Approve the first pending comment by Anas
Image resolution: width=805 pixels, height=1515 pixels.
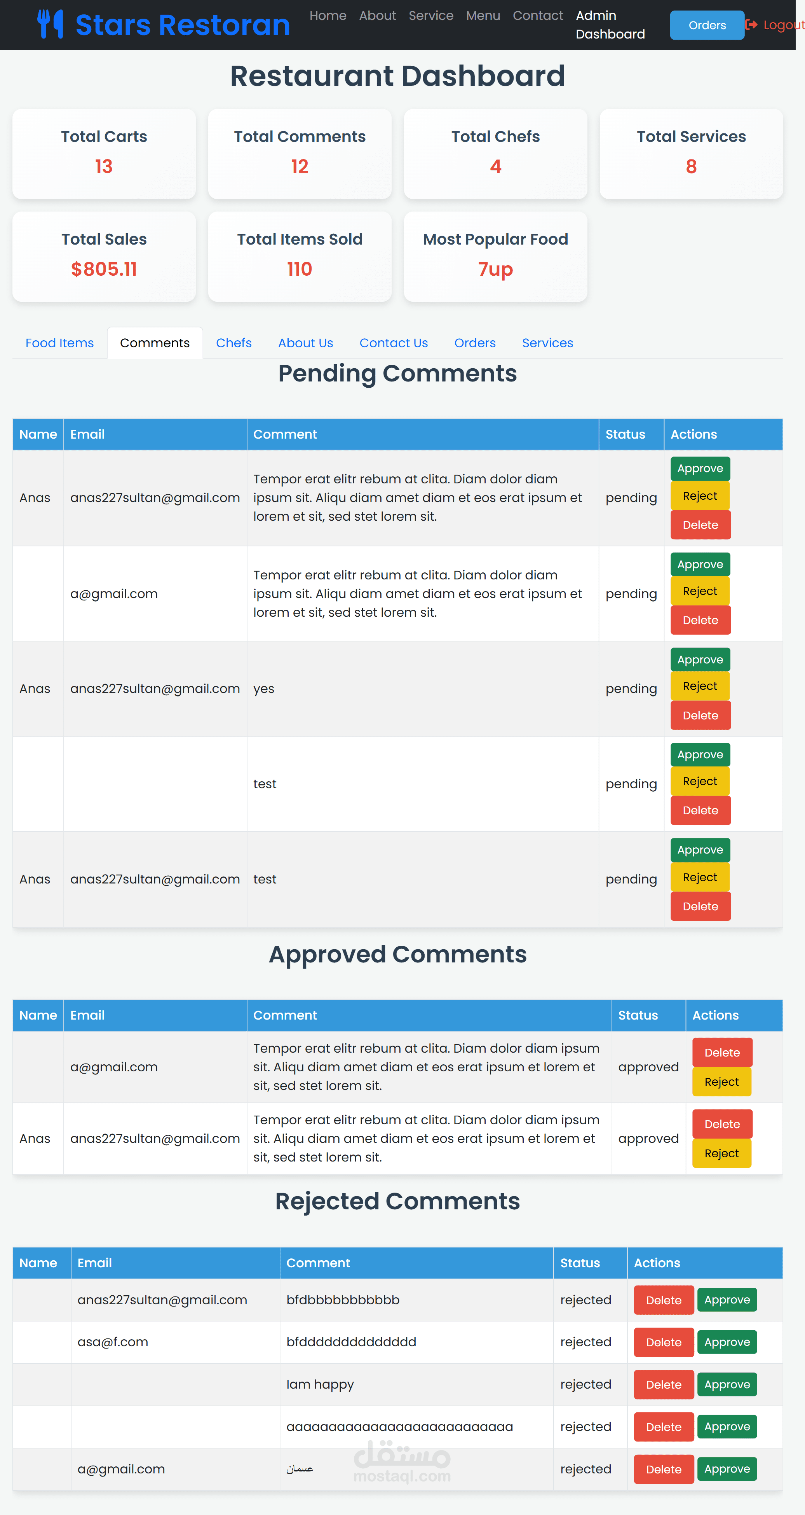point(699,469)
